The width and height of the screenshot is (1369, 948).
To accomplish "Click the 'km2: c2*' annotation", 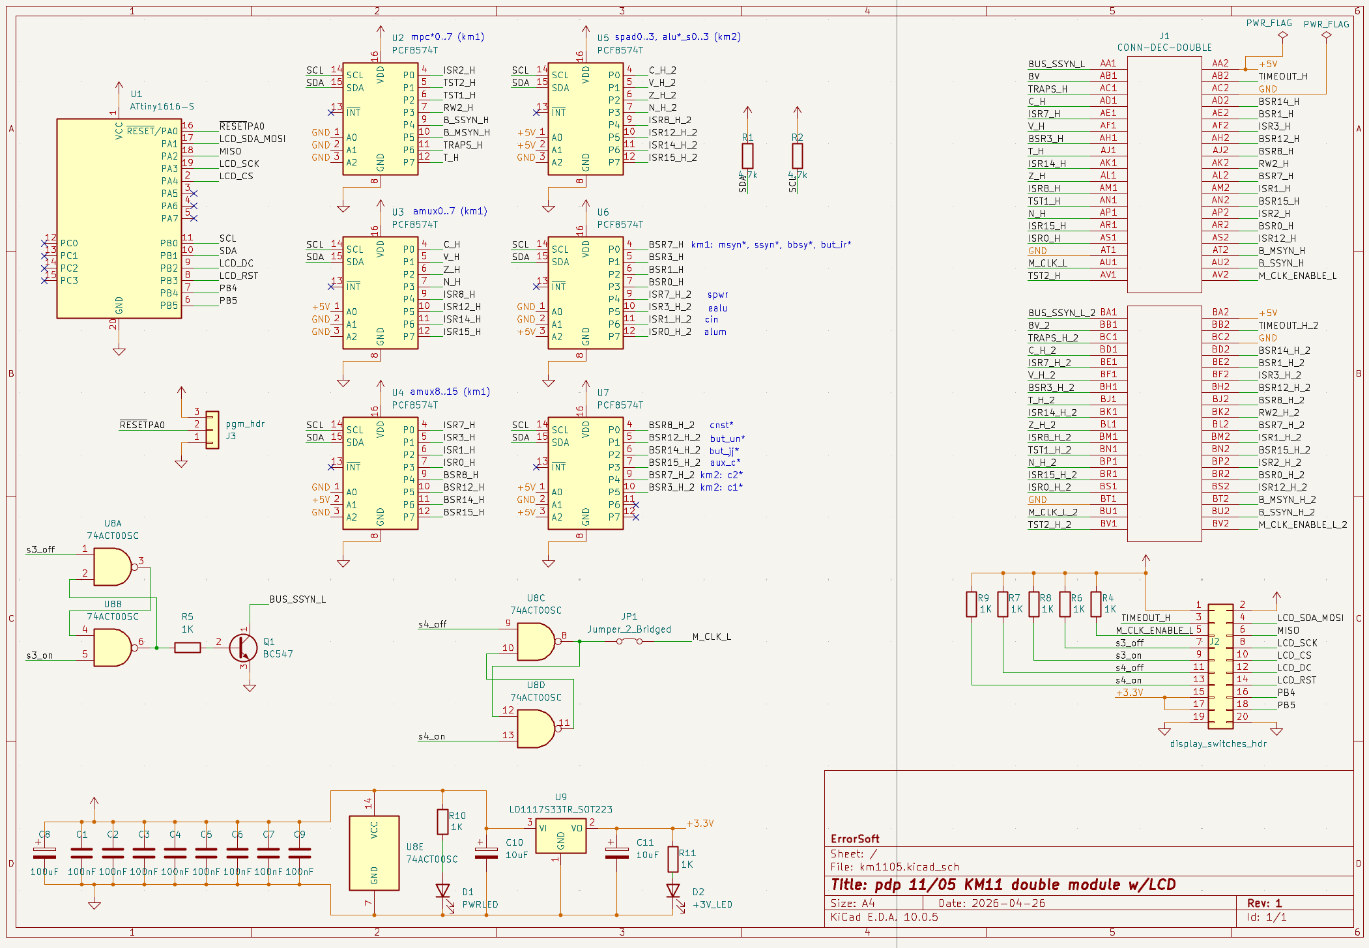I will coord(721,474).
